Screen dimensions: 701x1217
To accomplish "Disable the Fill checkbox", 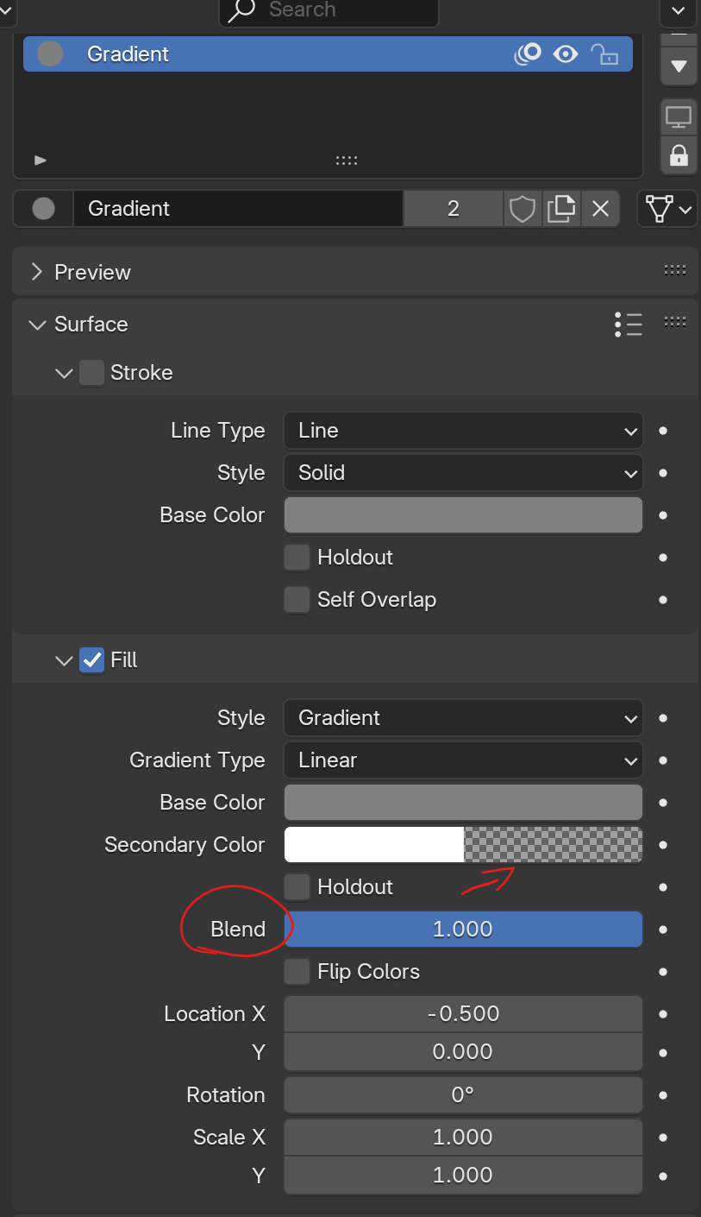I will [x=91, y=660].
